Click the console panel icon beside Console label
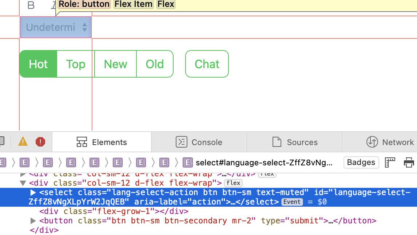417x235 pixels. 182,142
